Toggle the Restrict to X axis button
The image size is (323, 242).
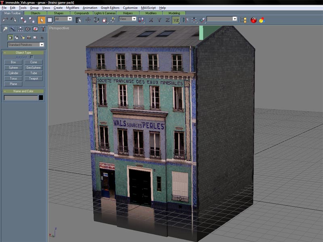[151, 19]
